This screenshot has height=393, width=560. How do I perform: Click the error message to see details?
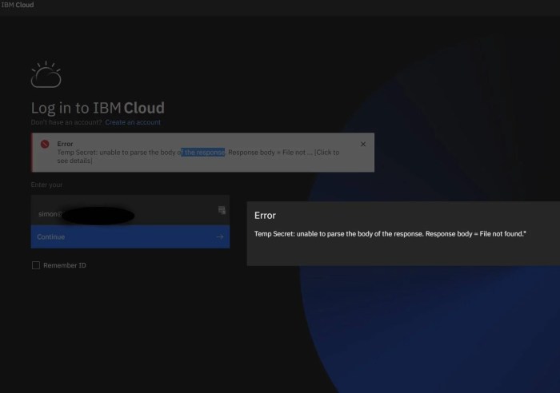[x=198, y=157]
